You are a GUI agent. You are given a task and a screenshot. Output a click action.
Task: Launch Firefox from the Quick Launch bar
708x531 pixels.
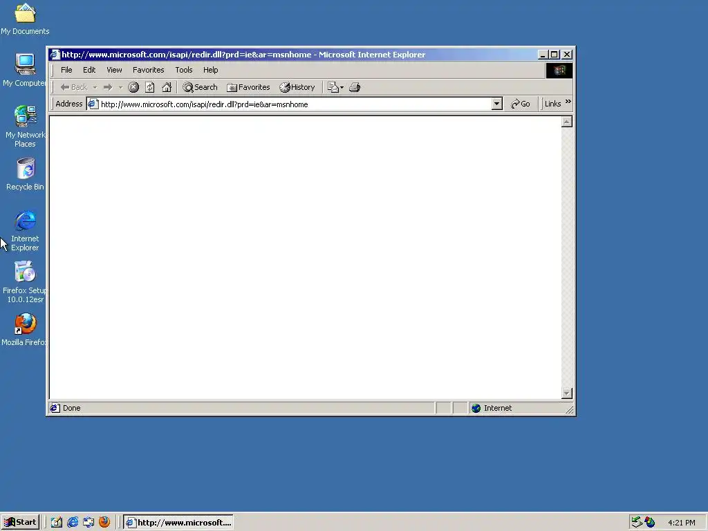[x=104, y=523]
